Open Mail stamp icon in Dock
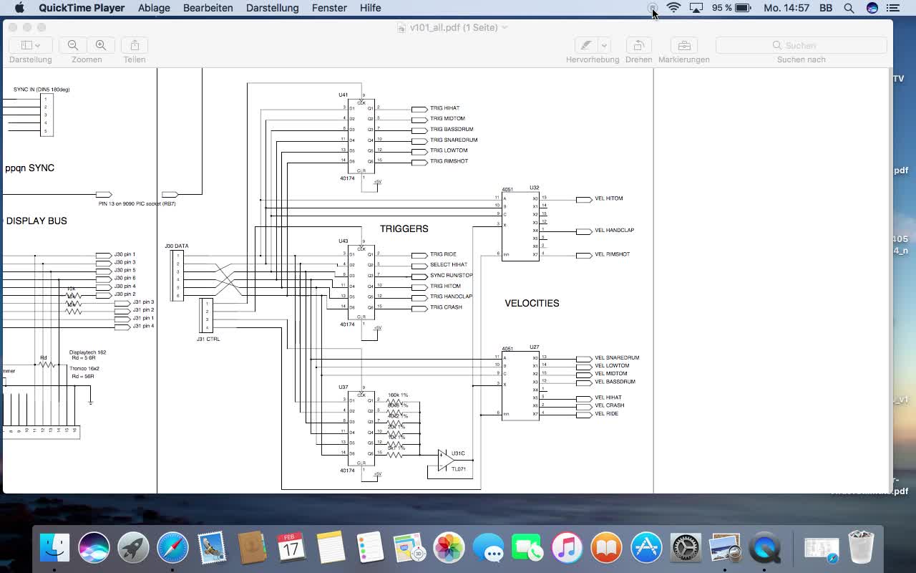The width and height of the screenshot is (916, 573). tap(212, 549)
